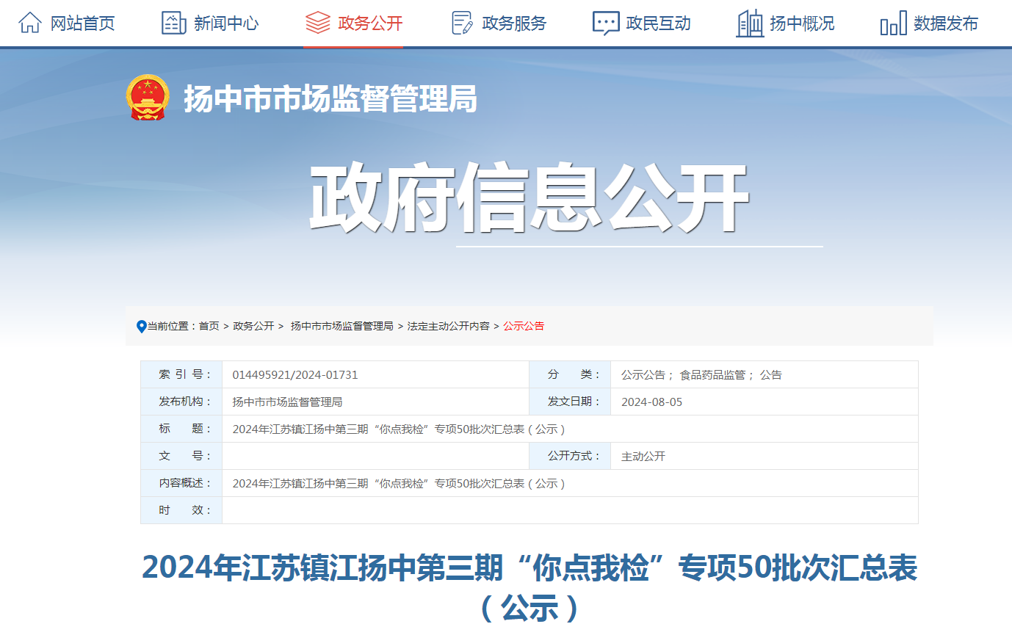Click the 内容概述 label cell

[181, 483]
